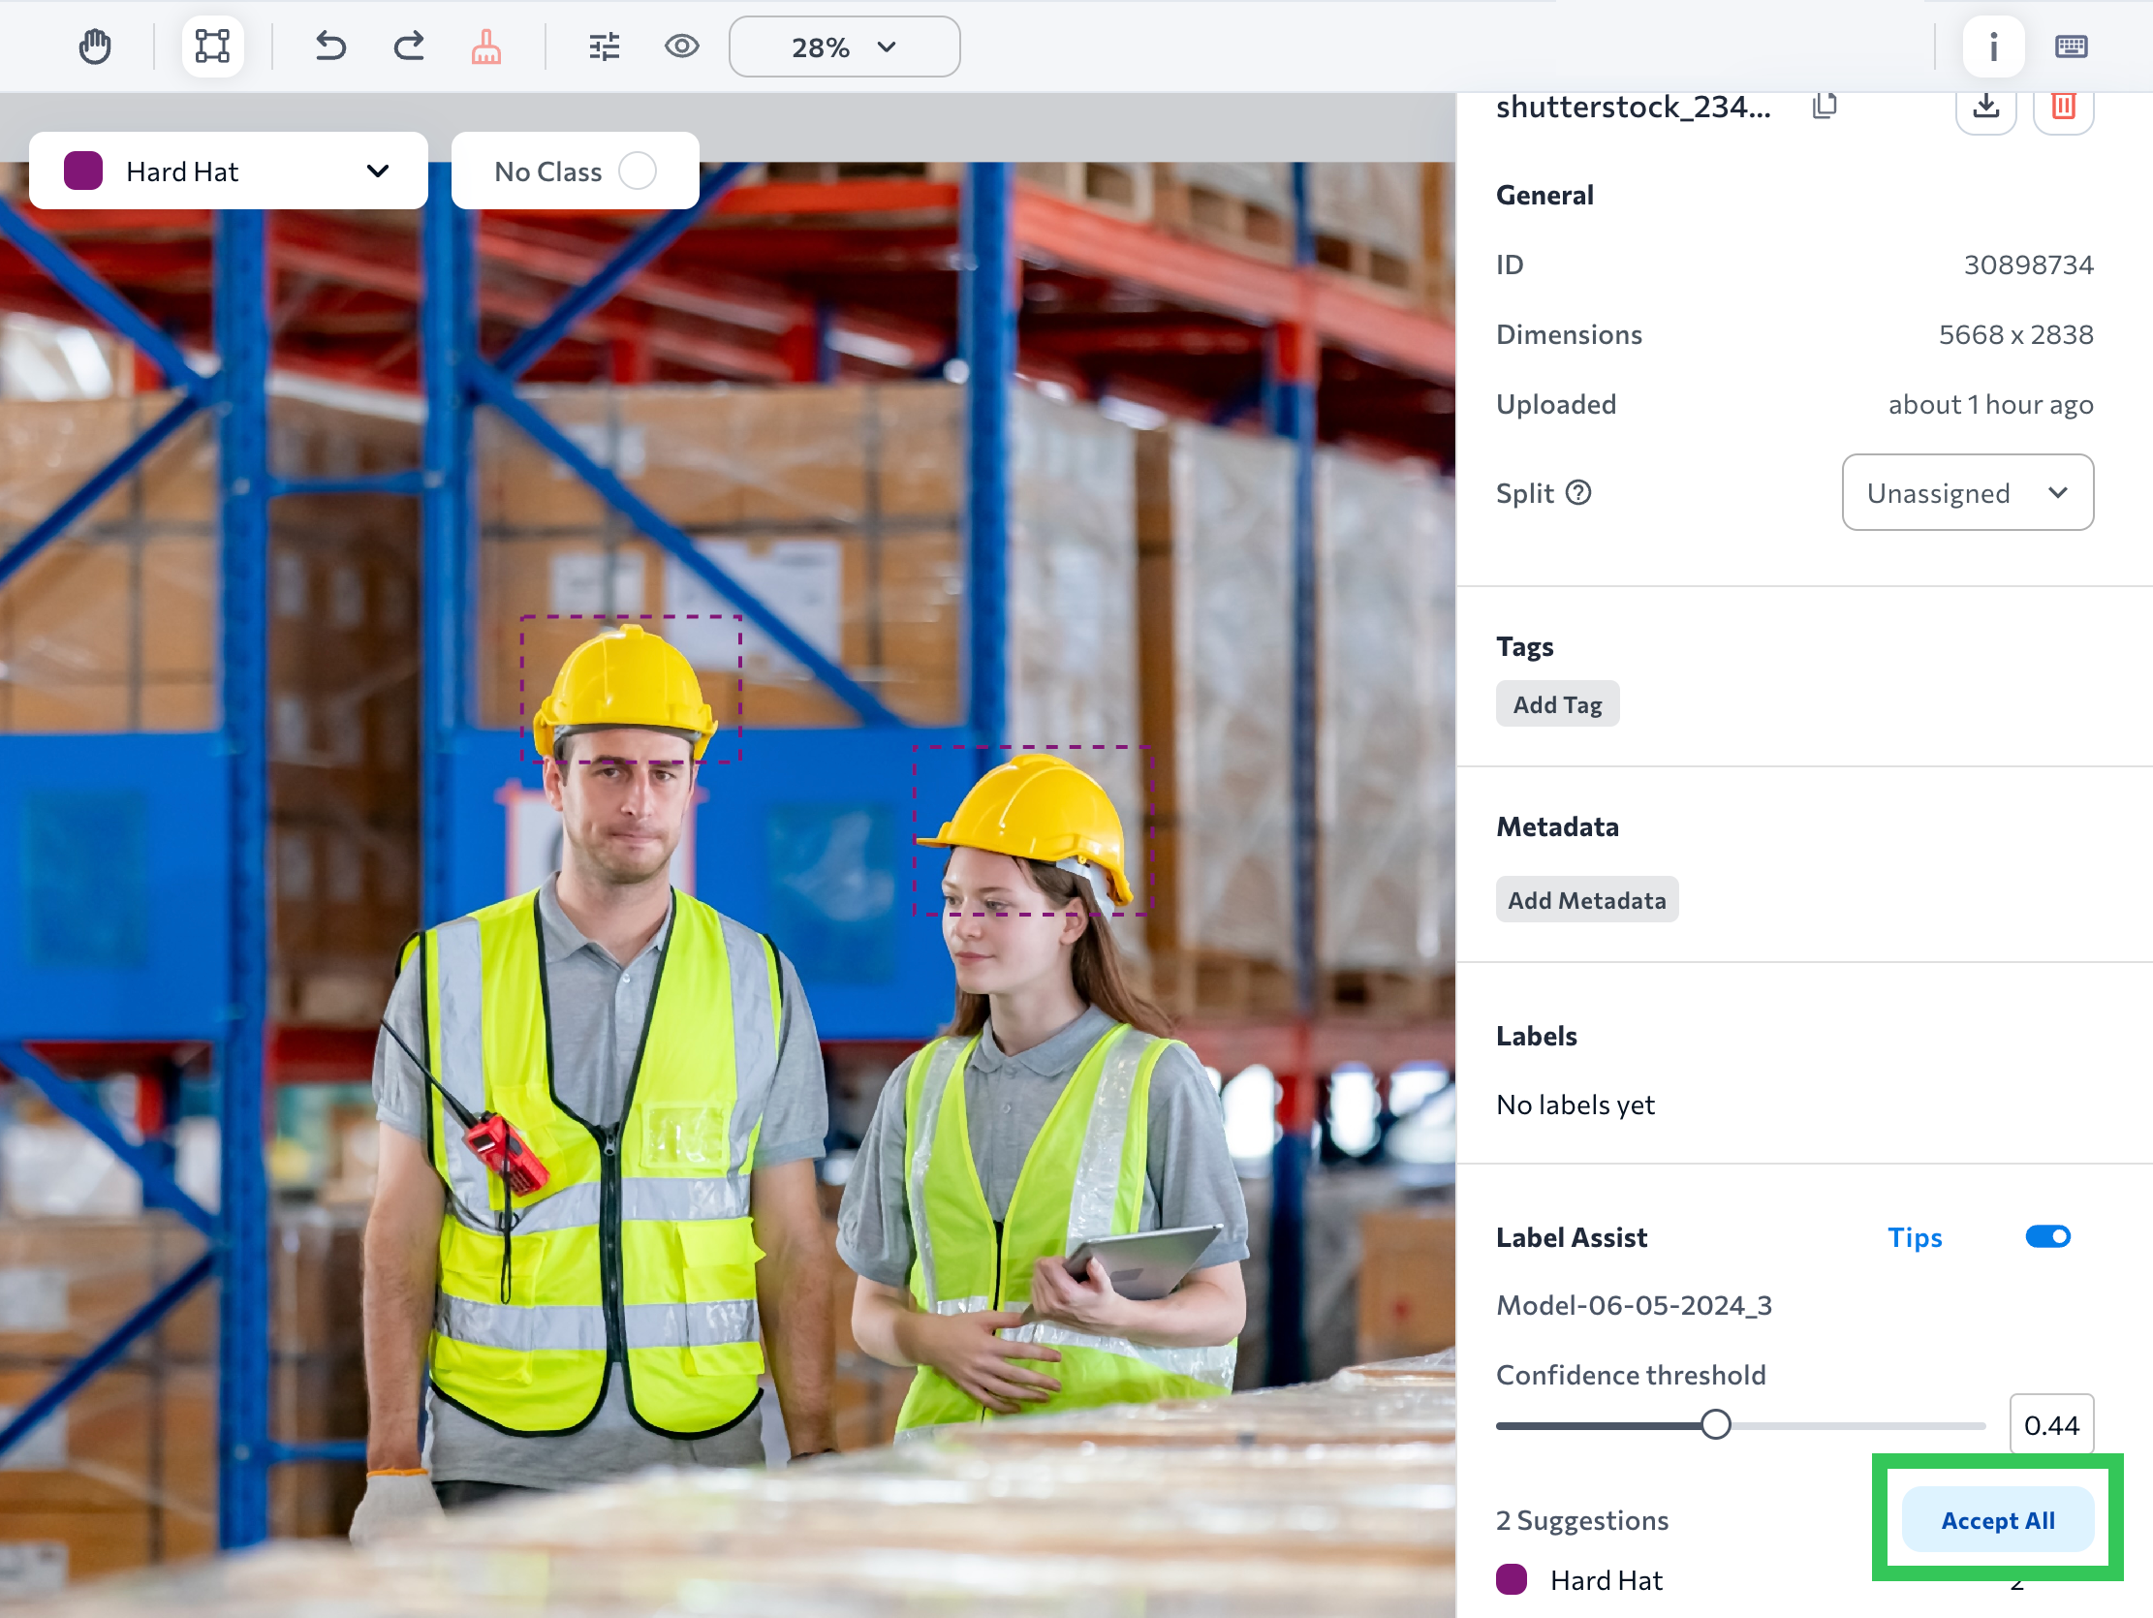Delete image with red trash icon
Viewport: 2153px width, 1618px height.
[x=2063, y=108]
